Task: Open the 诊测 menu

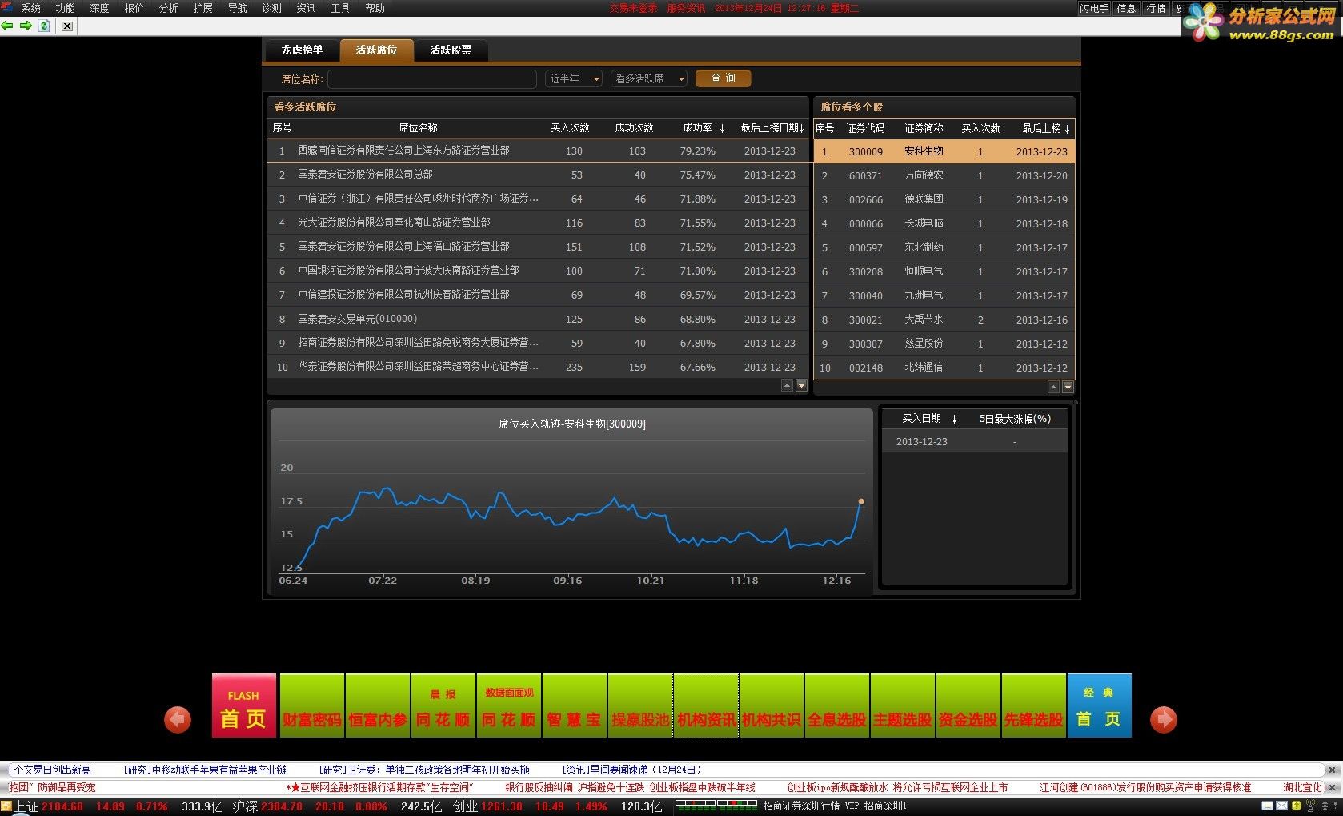Action: (x=272, y=8)
